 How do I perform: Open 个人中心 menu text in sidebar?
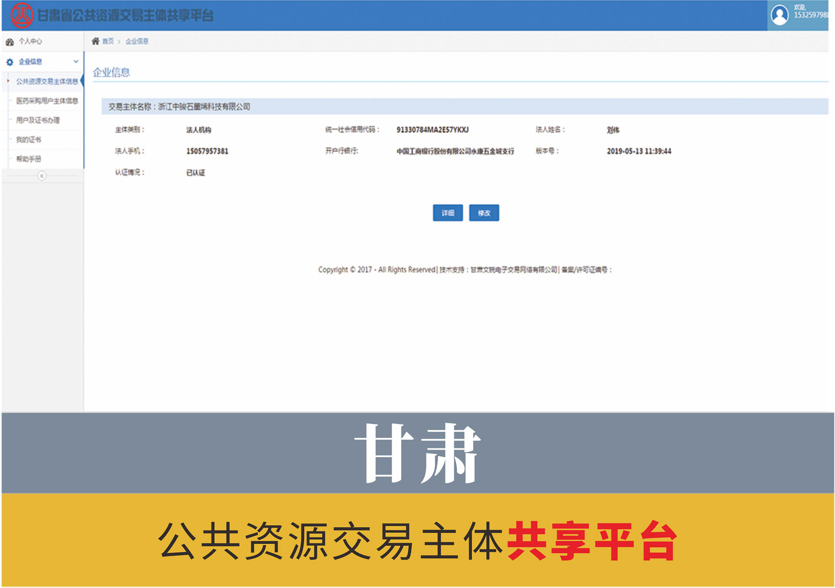pos(30,41)
